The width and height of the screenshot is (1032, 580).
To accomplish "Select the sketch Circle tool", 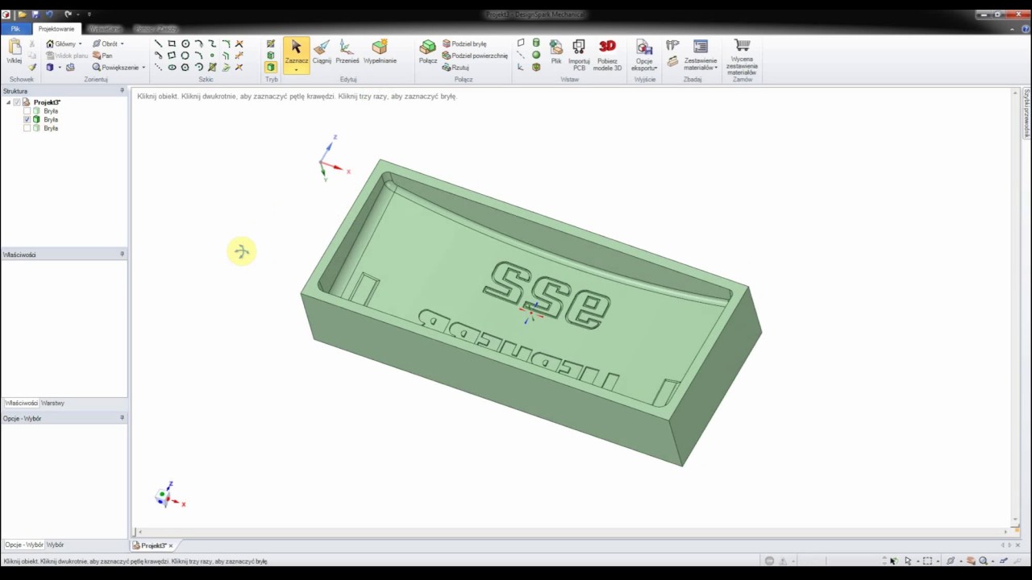I will 185,43.
